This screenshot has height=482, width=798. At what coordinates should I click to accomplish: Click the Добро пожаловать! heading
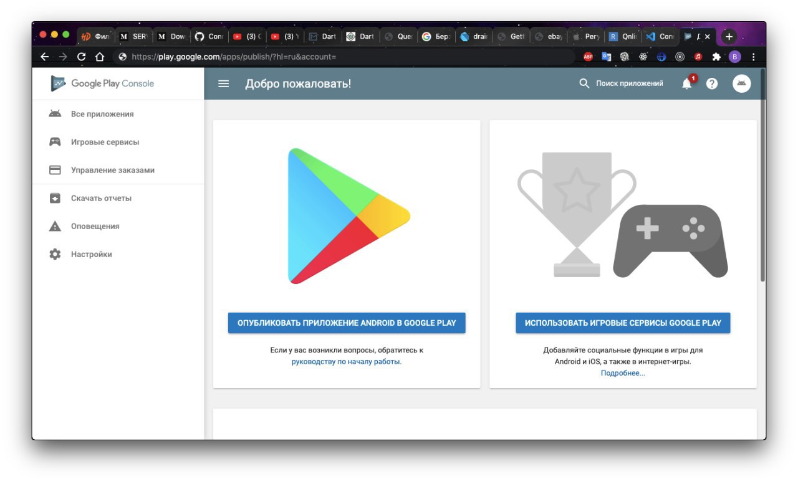298,83
